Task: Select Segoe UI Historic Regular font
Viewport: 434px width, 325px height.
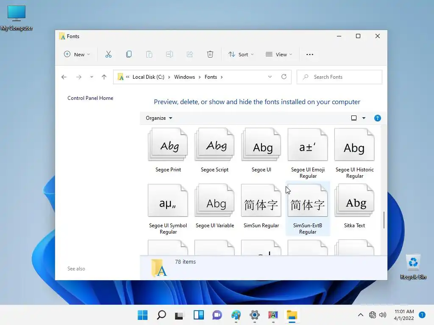Action: [355, 153]
